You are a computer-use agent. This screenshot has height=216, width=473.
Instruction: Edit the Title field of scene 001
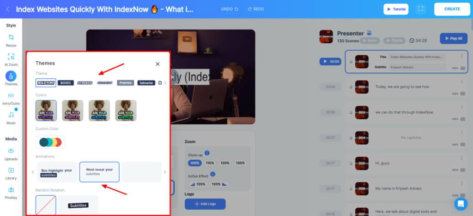tap(417, 57)
